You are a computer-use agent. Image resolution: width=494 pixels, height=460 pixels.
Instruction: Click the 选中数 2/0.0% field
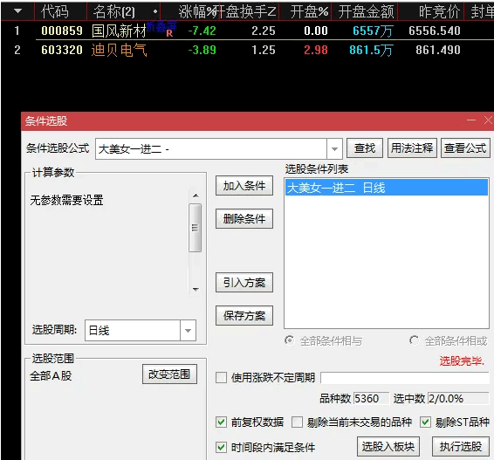[458, 399]
